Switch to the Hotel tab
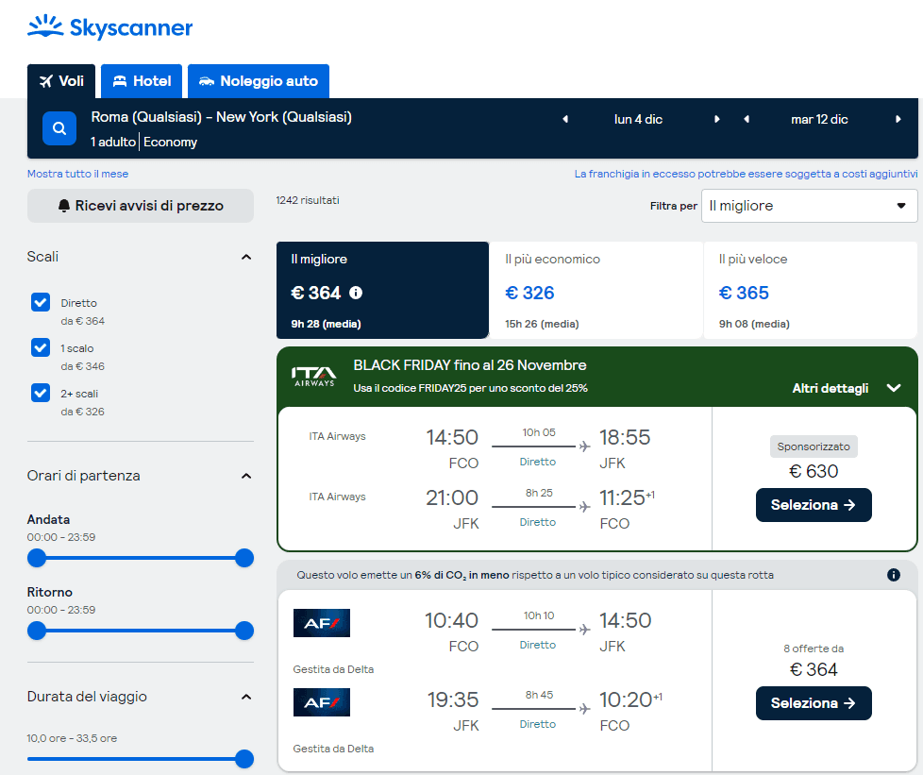The height and width of the screenshot is (775, 923). point(142,81)
